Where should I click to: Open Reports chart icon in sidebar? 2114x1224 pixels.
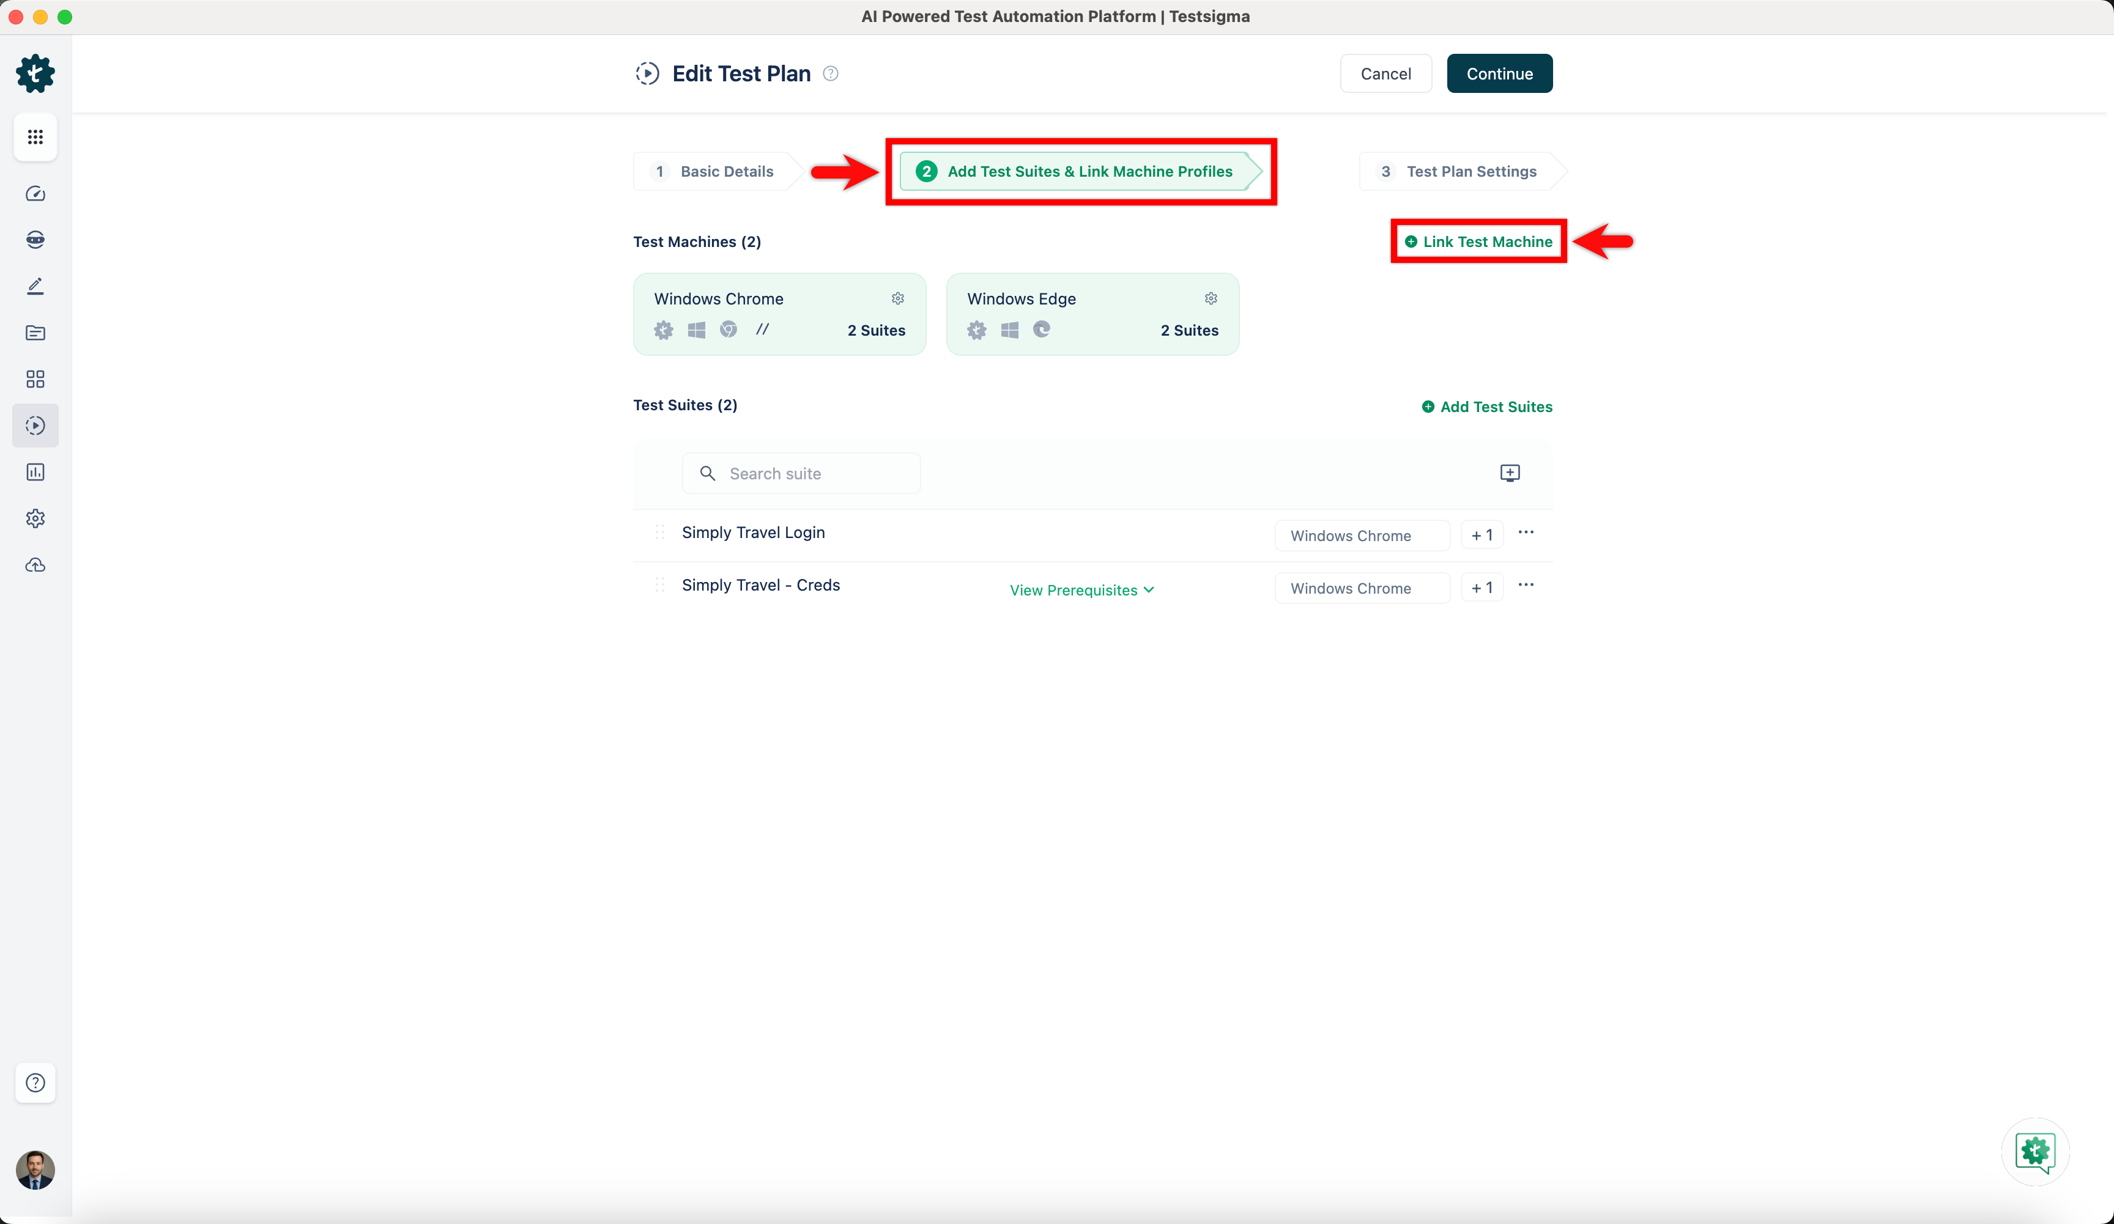tap(35, 472)
